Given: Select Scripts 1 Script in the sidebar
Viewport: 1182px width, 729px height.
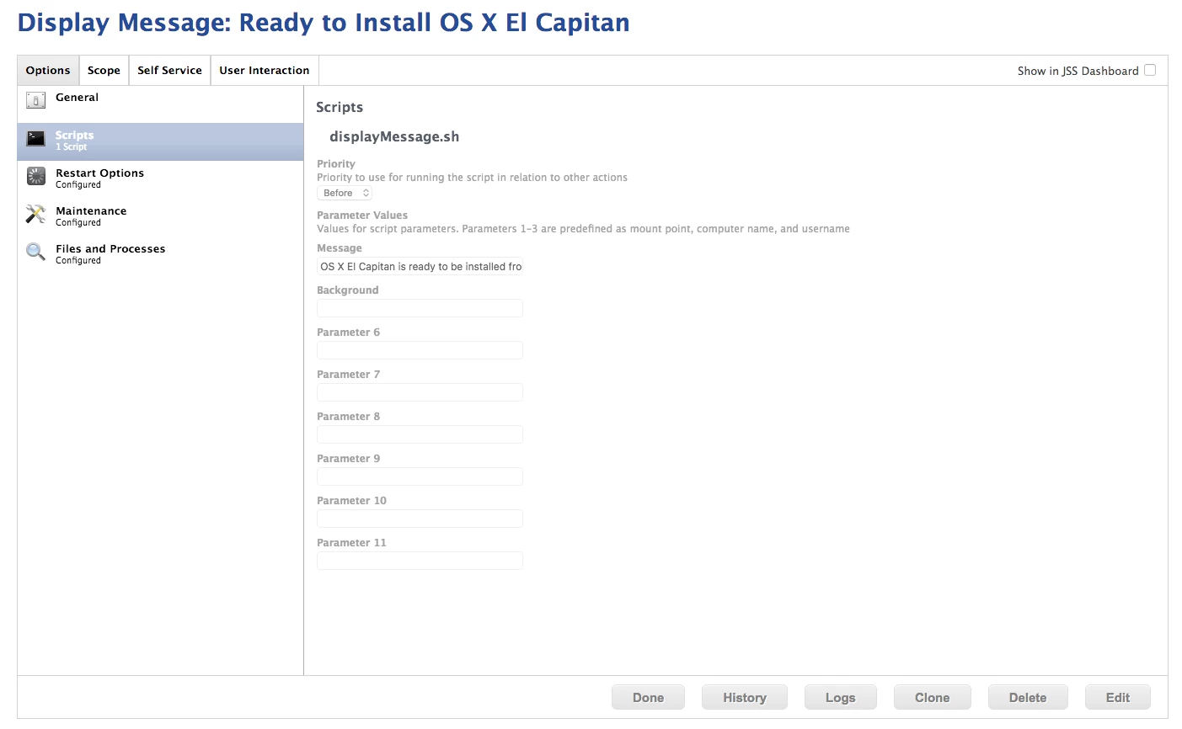Looking at the screenshot, I should [160, 141].
